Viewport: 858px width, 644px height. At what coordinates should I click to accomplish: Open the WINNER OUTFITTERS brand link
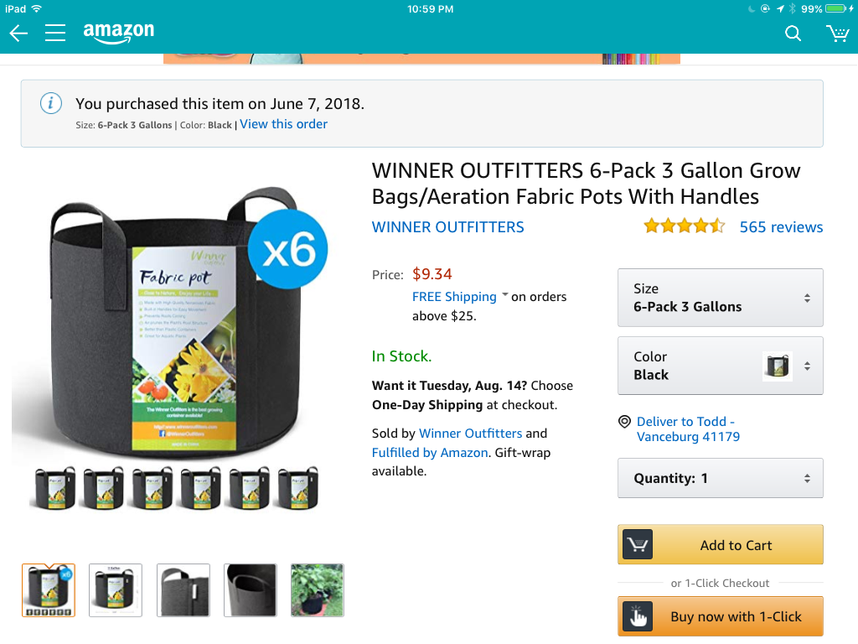coord(447,226)
